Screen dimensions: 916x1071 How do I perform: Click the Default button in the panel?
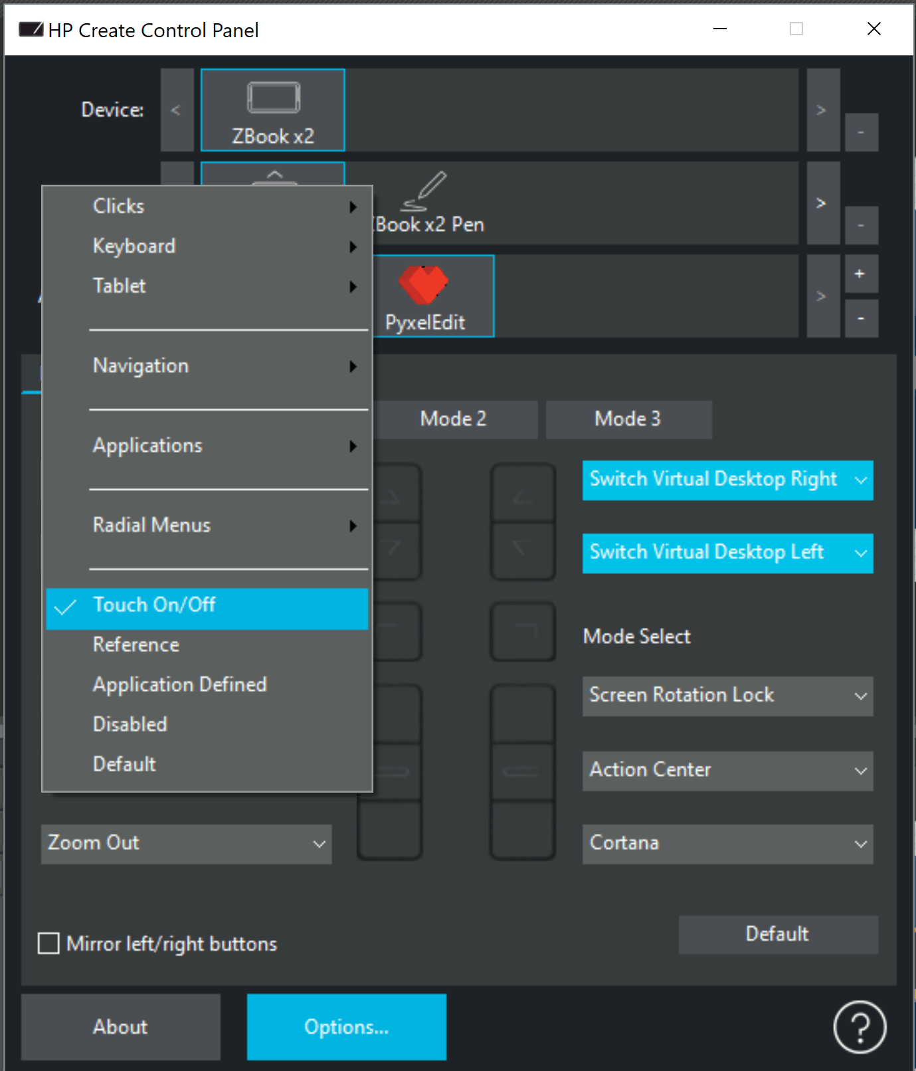pyautogui.click(x=778, y=934)
